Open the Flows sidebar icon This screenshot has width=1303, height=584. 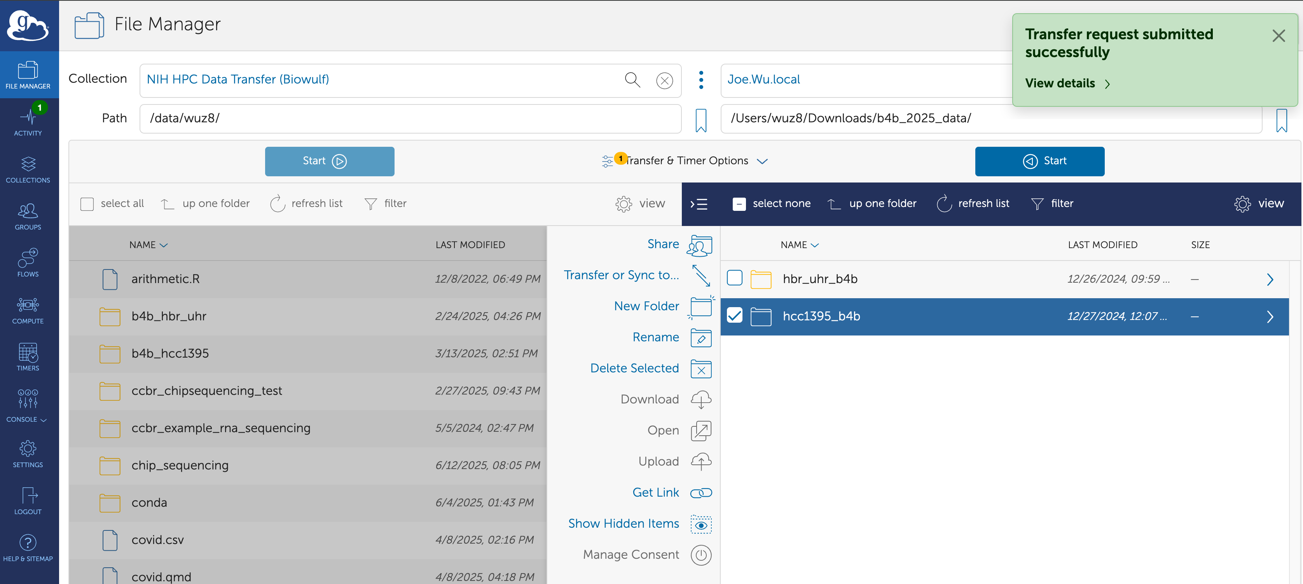click(28, 262)
